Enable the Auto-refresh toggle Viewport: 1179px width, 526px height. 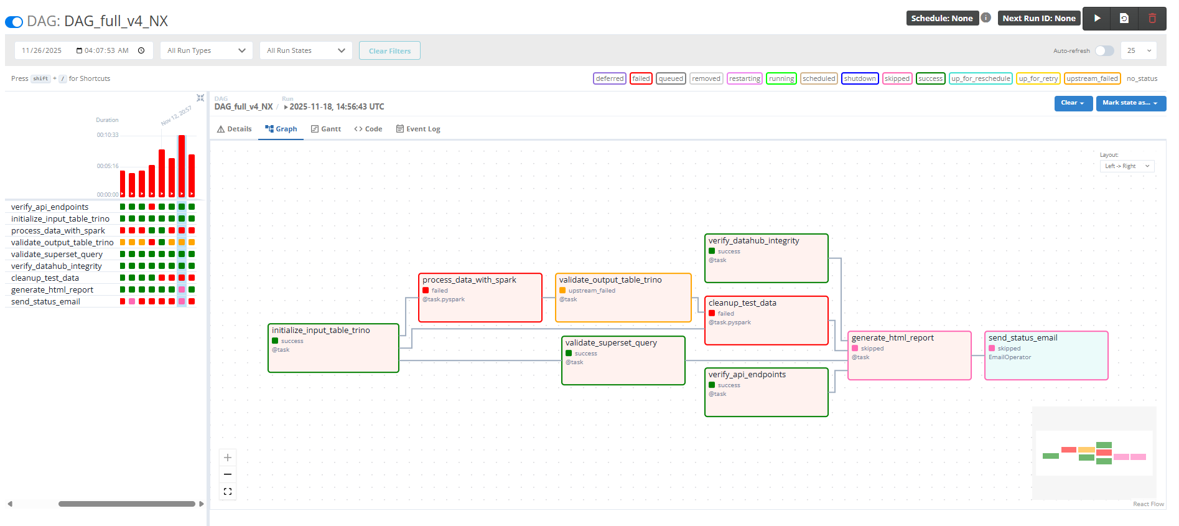[x=1104, y=50]
